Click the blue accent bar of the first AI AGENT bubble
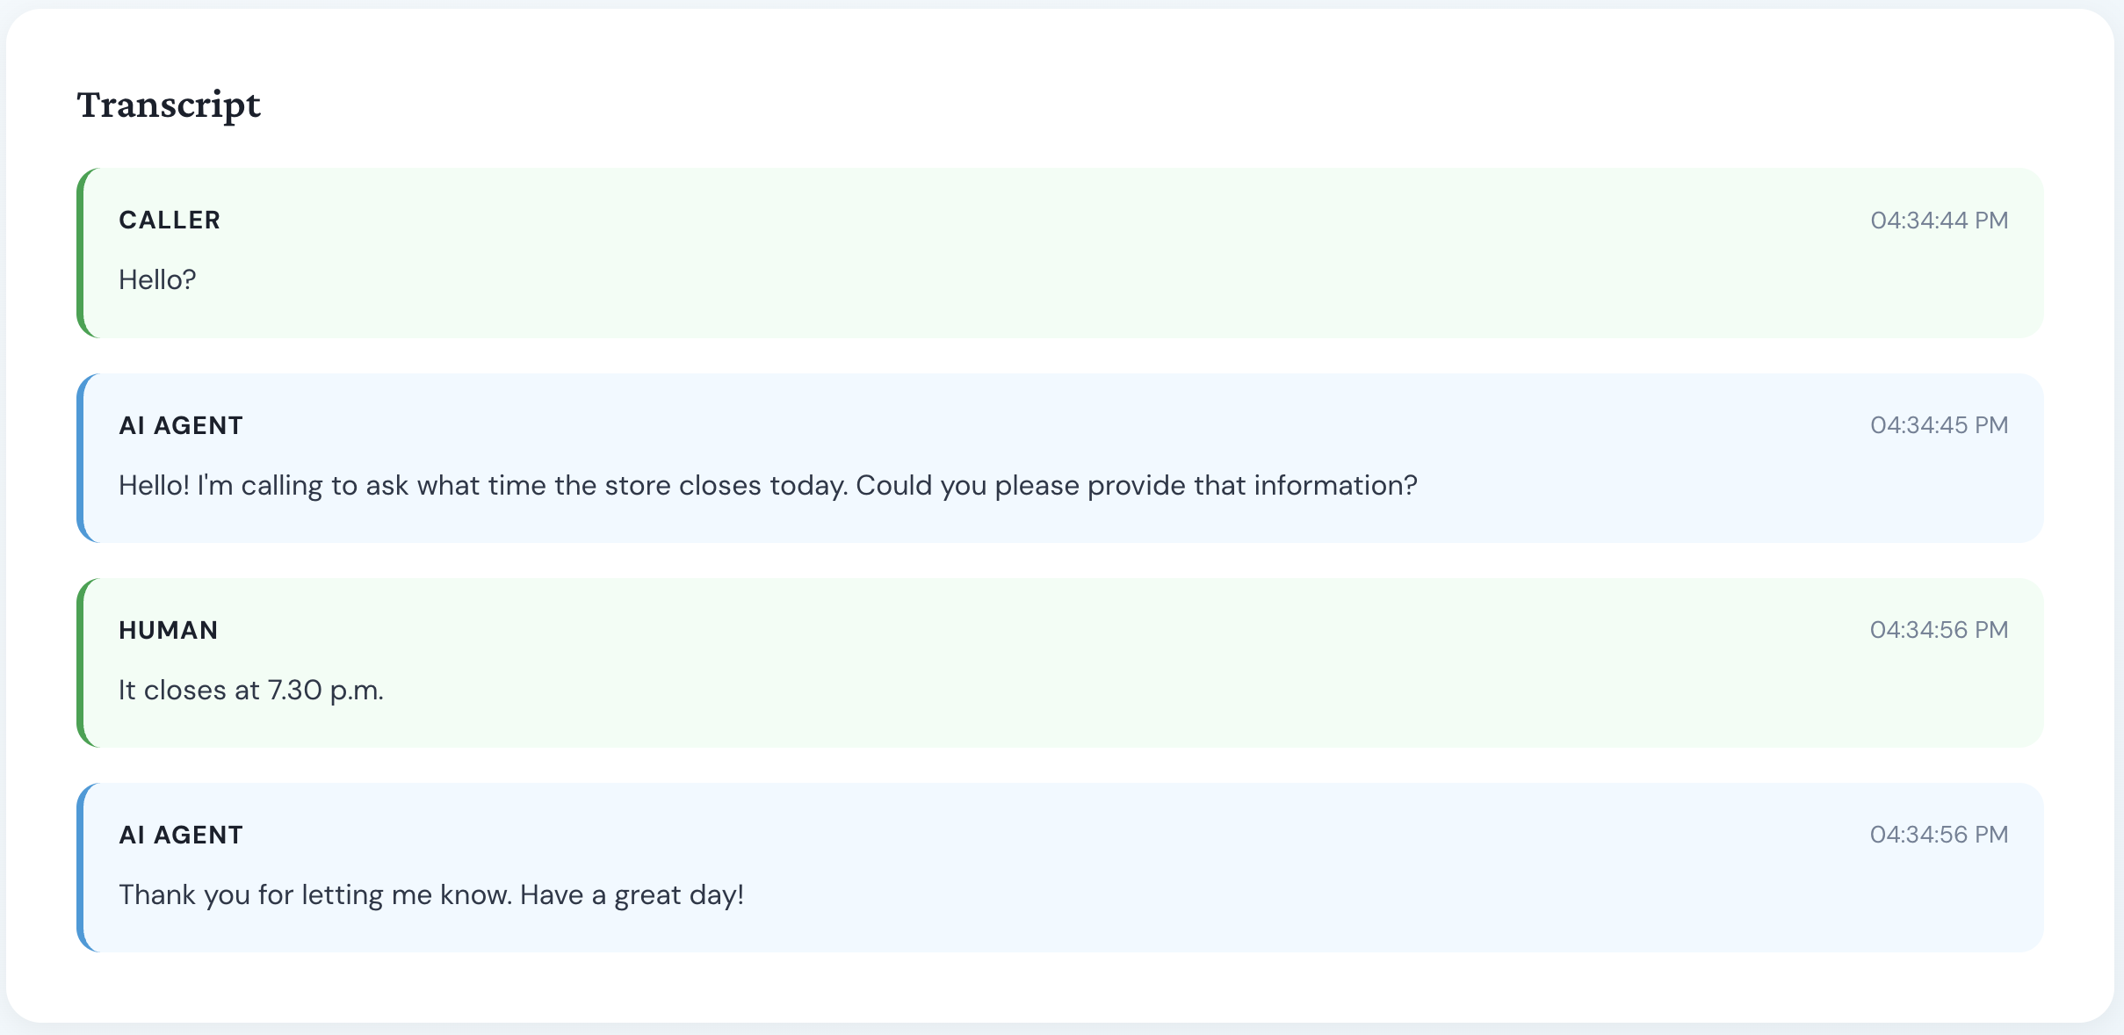2124x1035 pixels. coord(80,458)
